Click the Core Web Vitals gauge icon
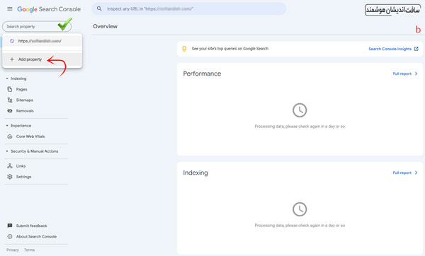The height and width of the screenshot is (256, 425). coord(10,136)
